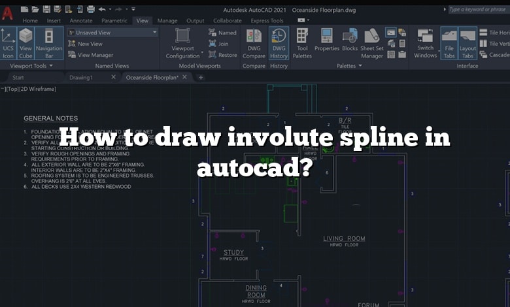Screen dimensions: 510x307
Task: Expand the Viewport Tools panel
Action: pos(31,65)
